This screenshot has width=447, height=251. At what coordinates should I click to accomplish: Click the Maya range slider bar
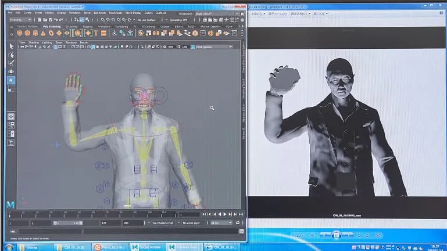(x=67, y=223)
